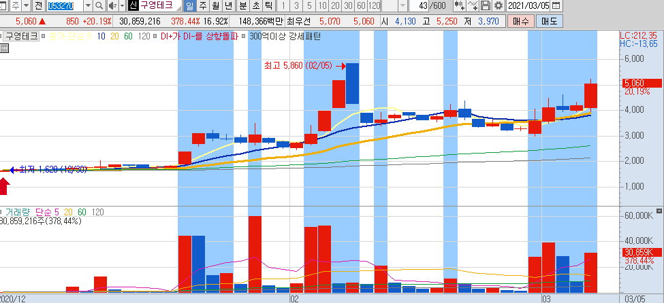This screenshot has height=303, width=664.
Task: Select interval 60 preset
Action: coord(361,6)
